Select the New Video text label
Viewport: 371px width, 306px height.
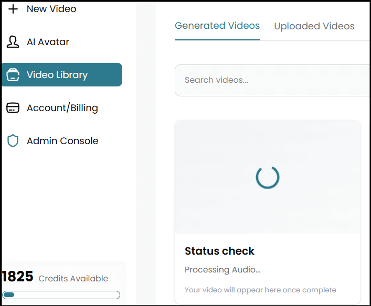(51, 9)
